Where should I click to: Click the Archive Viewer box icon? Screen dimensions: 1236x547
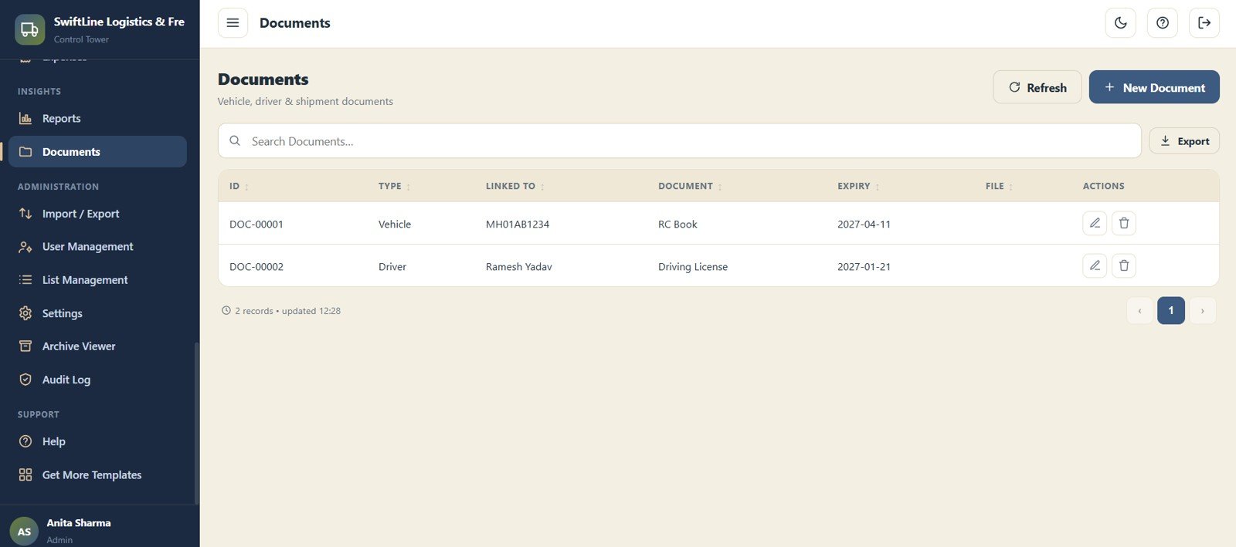click(x=25, y=346)
